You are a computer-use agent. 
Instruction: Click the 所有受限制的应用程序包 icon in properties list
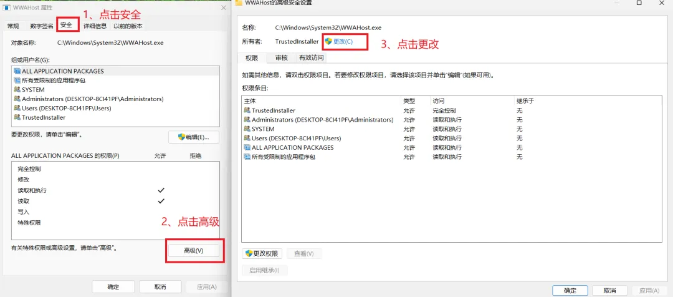(x=17, y=80)
